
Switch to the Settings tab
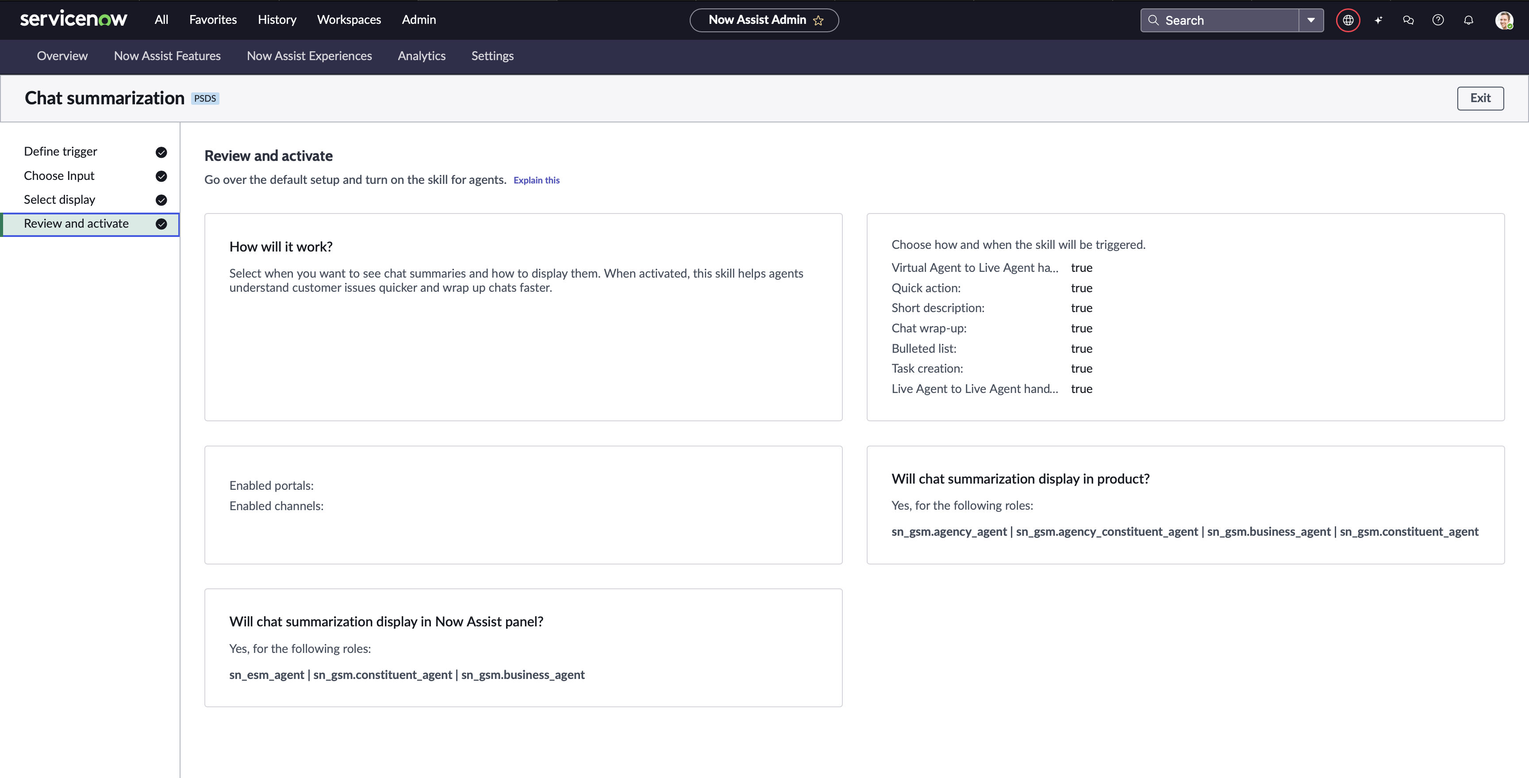point(493,56)
